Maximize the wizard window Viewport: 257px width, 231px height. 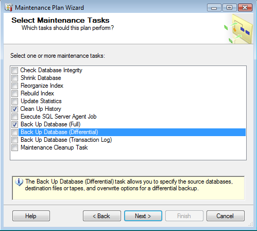pos(229,8)
